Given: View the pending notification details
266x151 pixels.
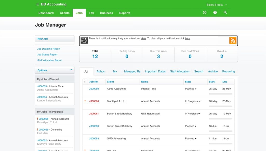Looking at the screenshot, I should click(x=143, y=38).
